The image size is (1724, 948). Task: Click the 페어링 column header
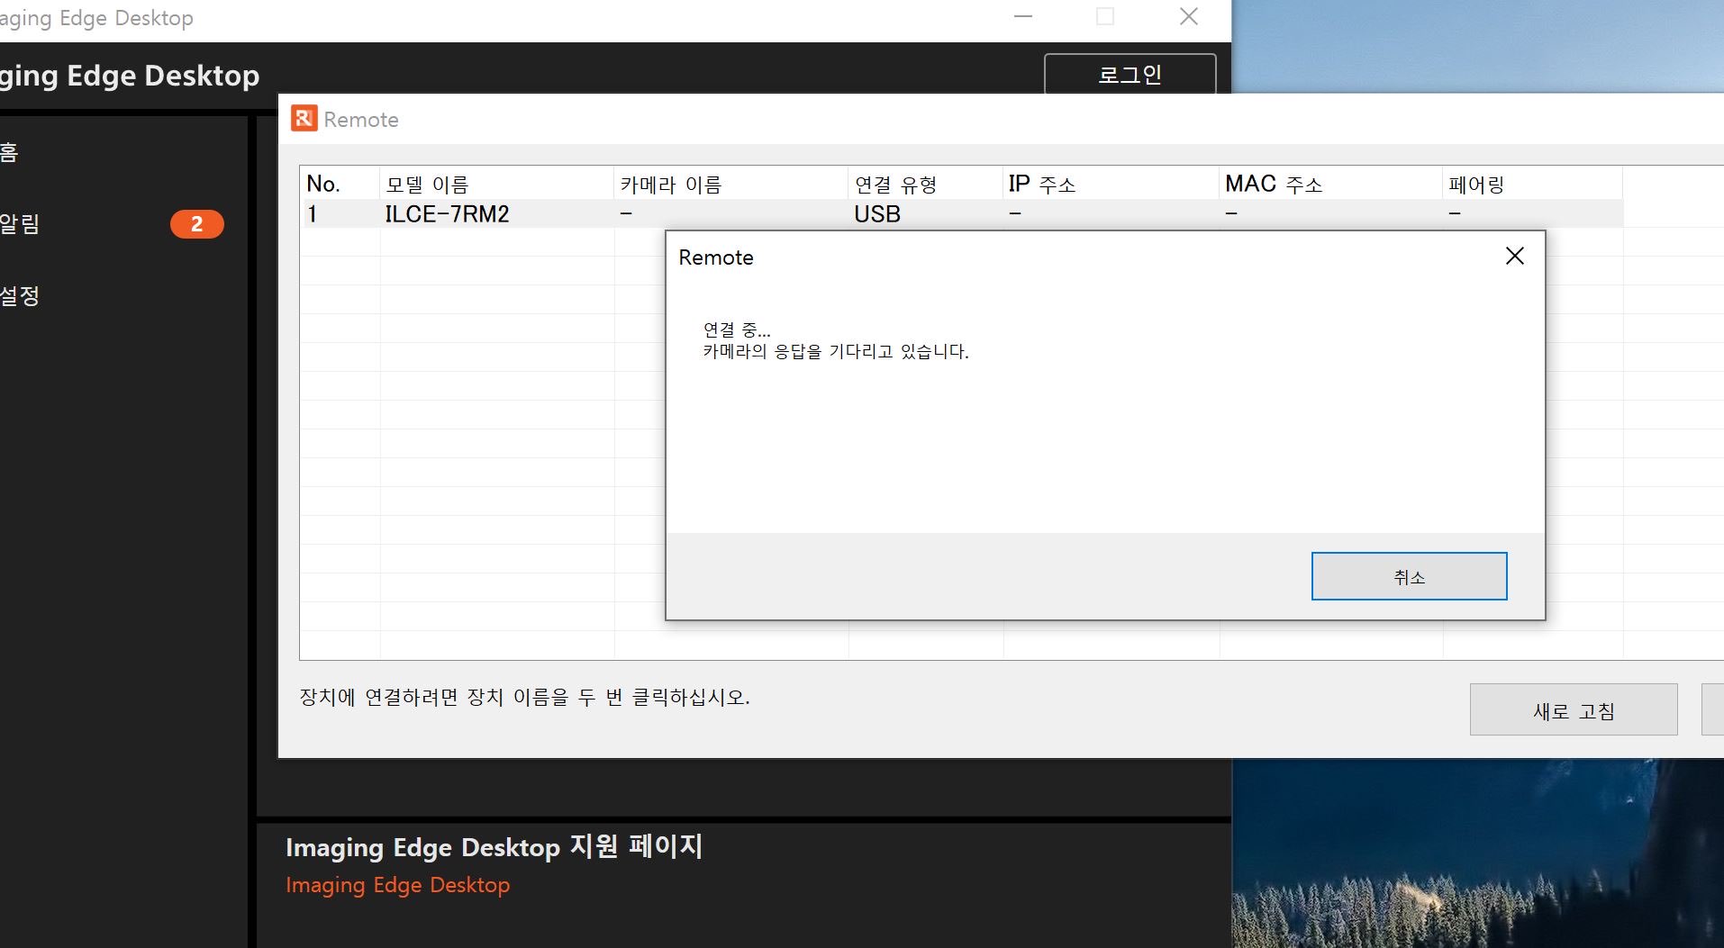point(1532,184)
